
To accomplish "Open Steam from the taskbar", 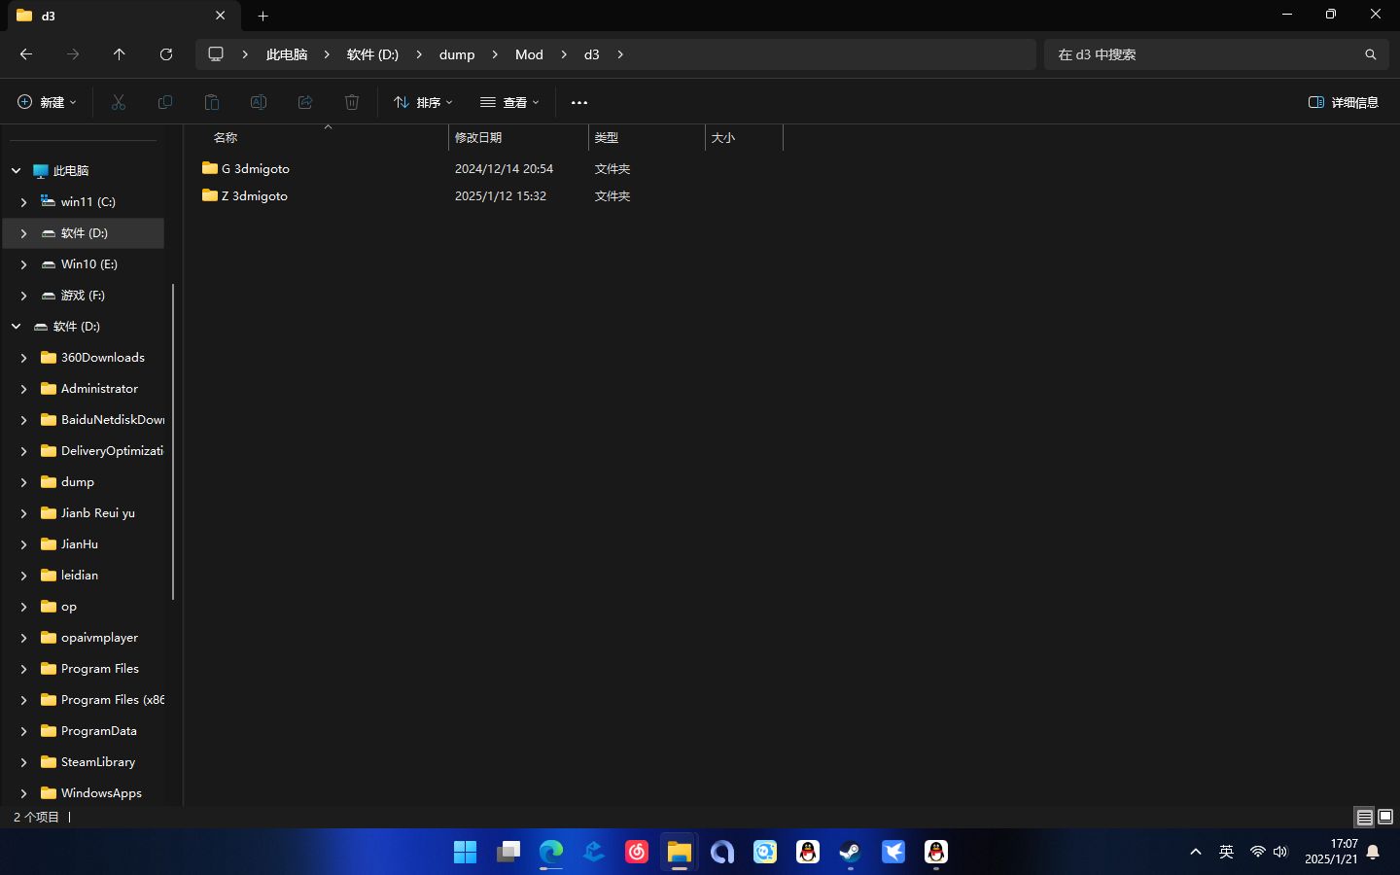I will 851,853.
